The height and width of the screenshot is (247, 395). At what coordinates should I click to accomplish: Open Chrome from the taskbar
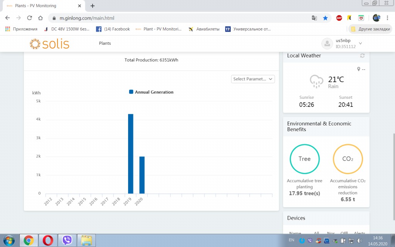point(29,240)
